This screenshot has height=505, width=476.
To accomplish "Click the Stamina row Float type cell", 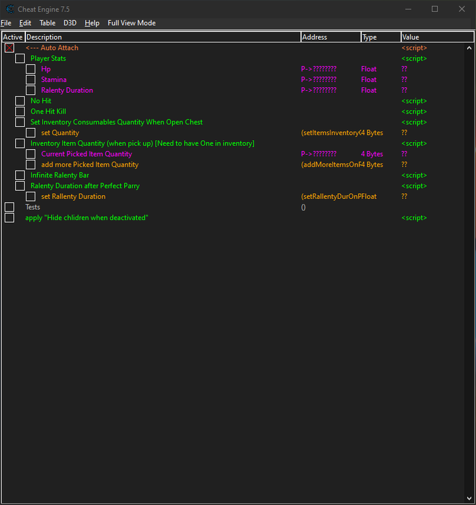I will click(369, 80).
